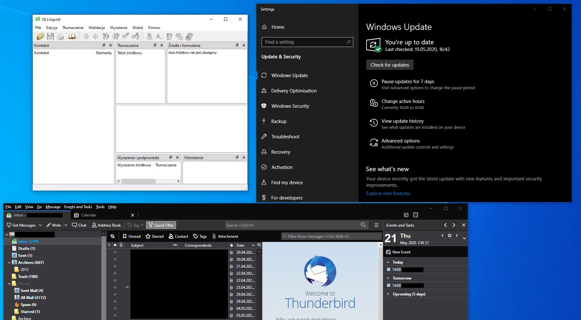Click New Event in Events and Tasks pane
This screenshot has width=581, height=320.
[398, 252]
